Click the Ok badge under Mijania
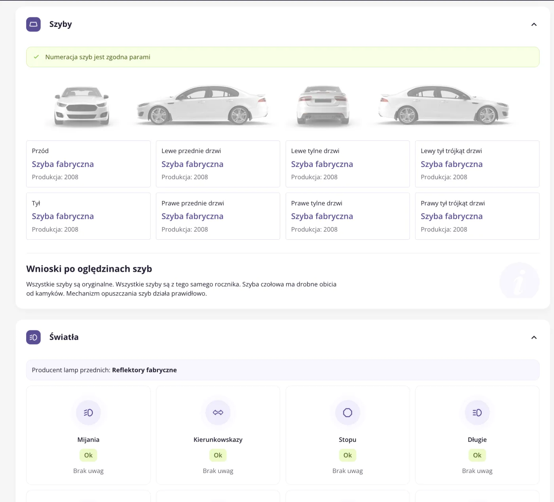The height and width of the screenshot is (502, 554). tap(88, 455)
